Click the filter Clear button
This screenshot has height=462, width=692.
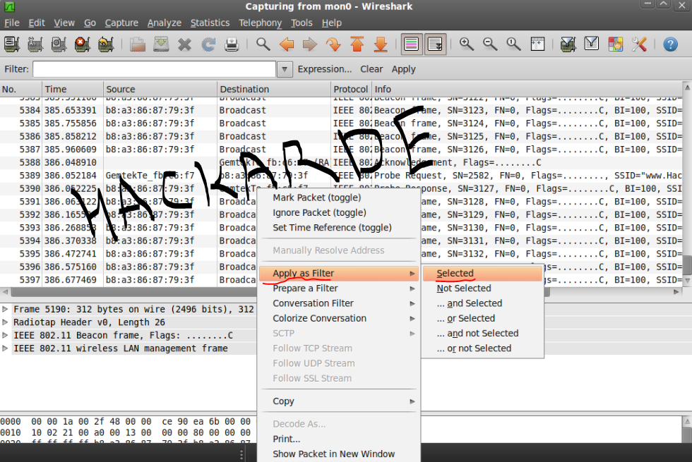pyautogui.click(x=371, y=69)
